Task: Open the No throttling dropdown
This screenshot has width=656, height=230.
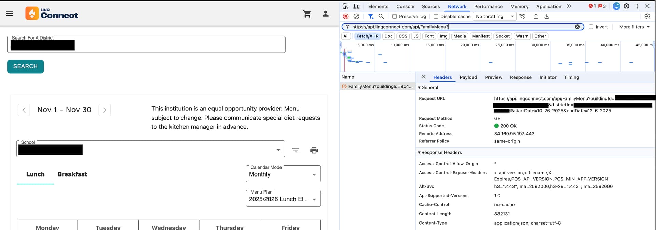Action: [495, 16]
